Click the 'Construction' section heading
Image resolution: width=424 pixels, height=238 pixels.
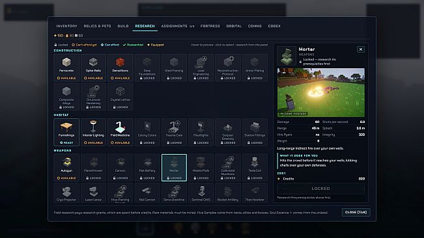point(68,51)
